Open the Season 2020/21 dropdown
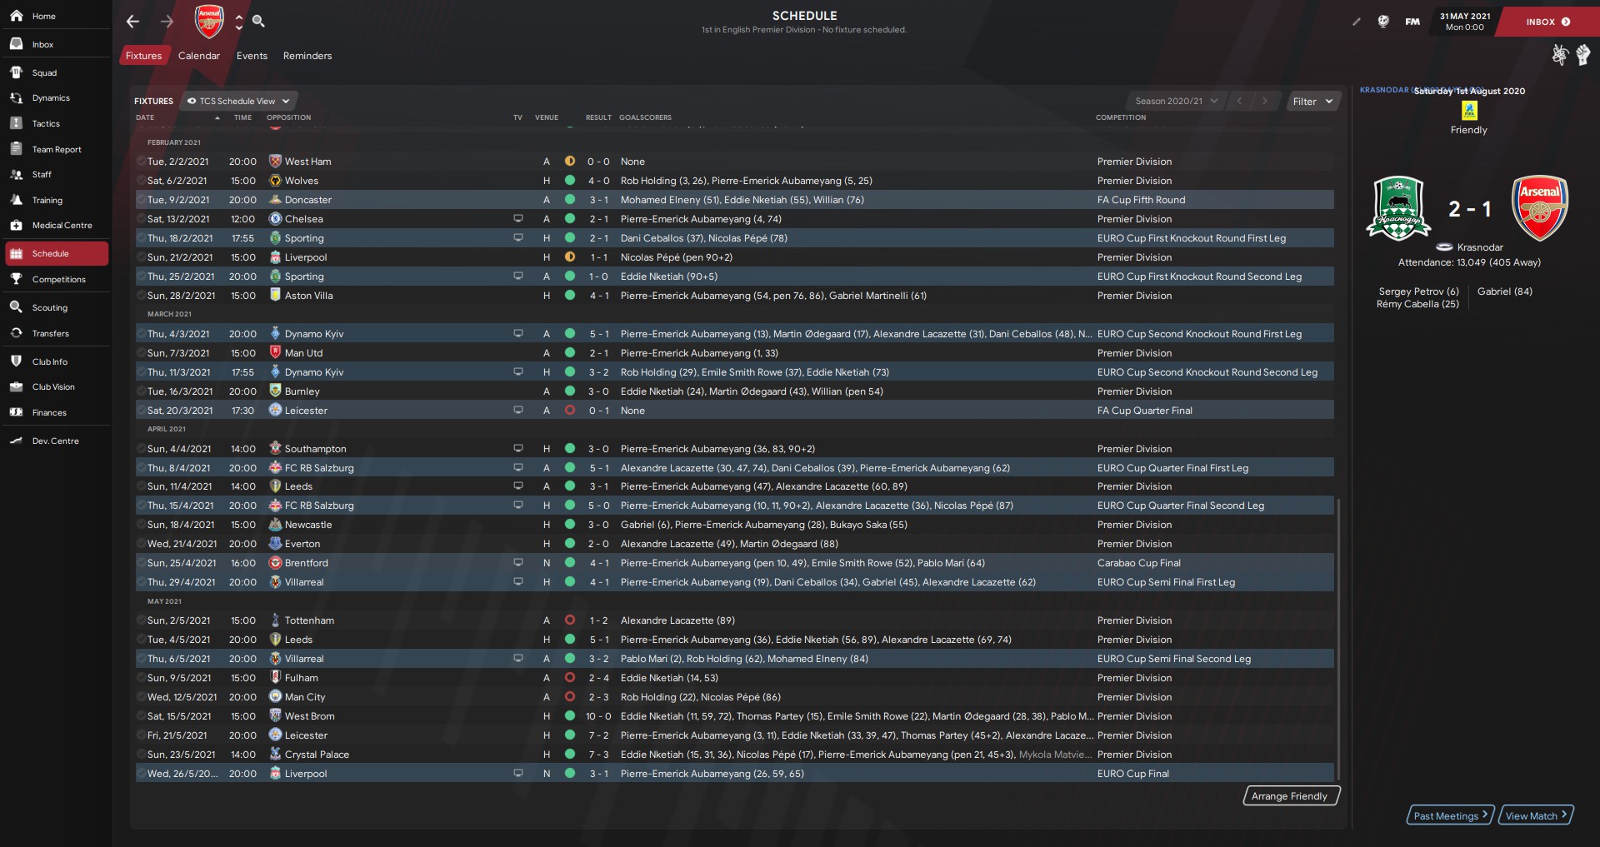 [1175, 102]
